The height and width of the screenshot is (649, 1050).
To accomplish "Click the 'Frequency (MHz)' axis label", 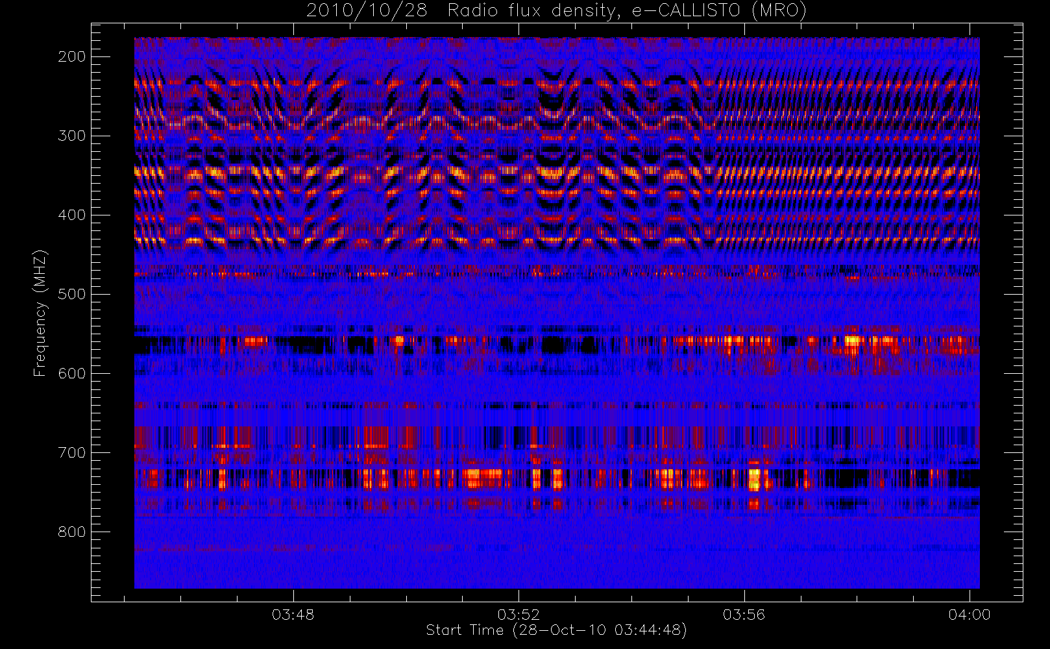I will pos(40,313).
